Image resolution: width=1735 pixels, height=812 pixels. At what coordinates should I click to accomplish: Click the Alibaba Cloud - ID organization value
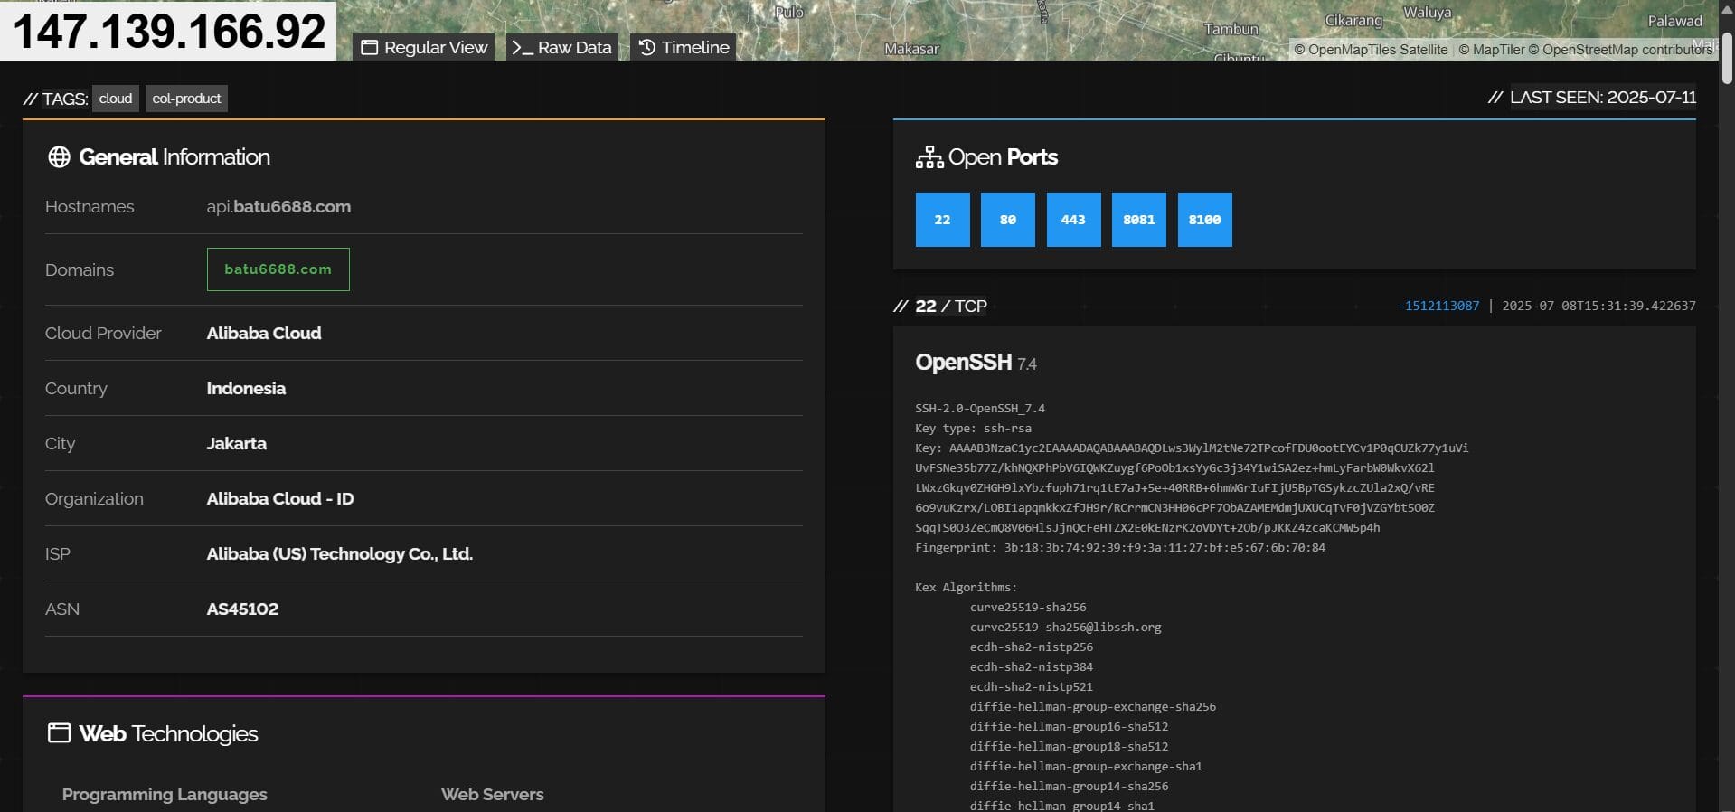tap(280, 498)
